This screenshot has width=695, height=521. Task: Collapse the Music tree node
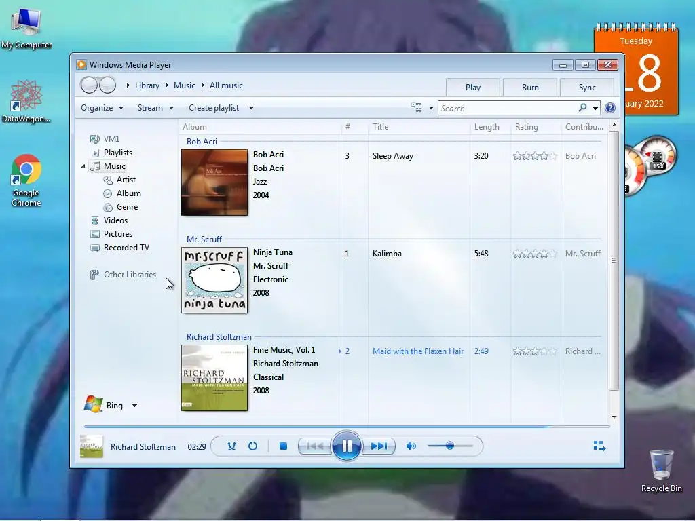(83, 166)
